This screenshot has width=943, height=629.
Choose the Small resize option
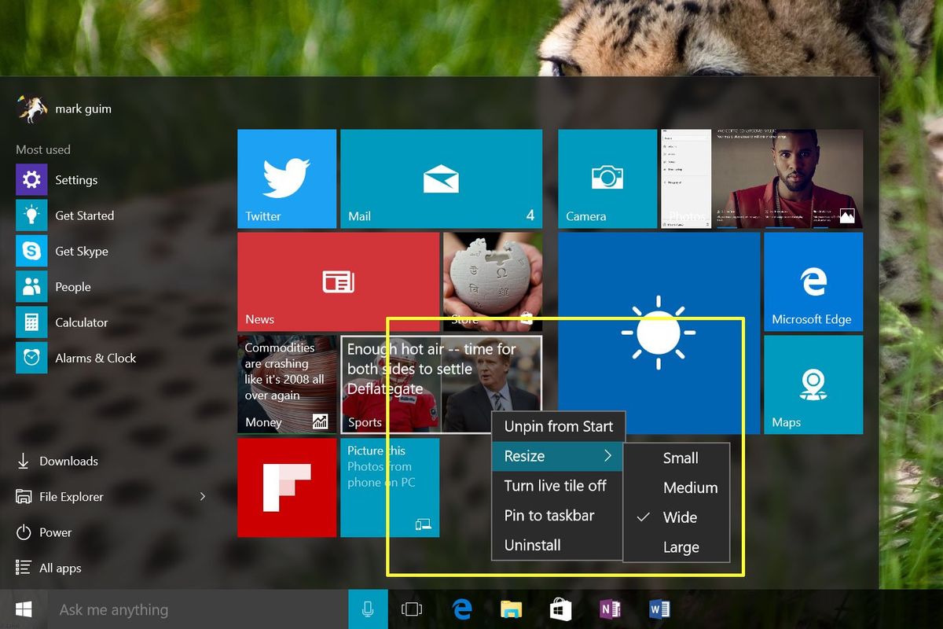point(679,458)
